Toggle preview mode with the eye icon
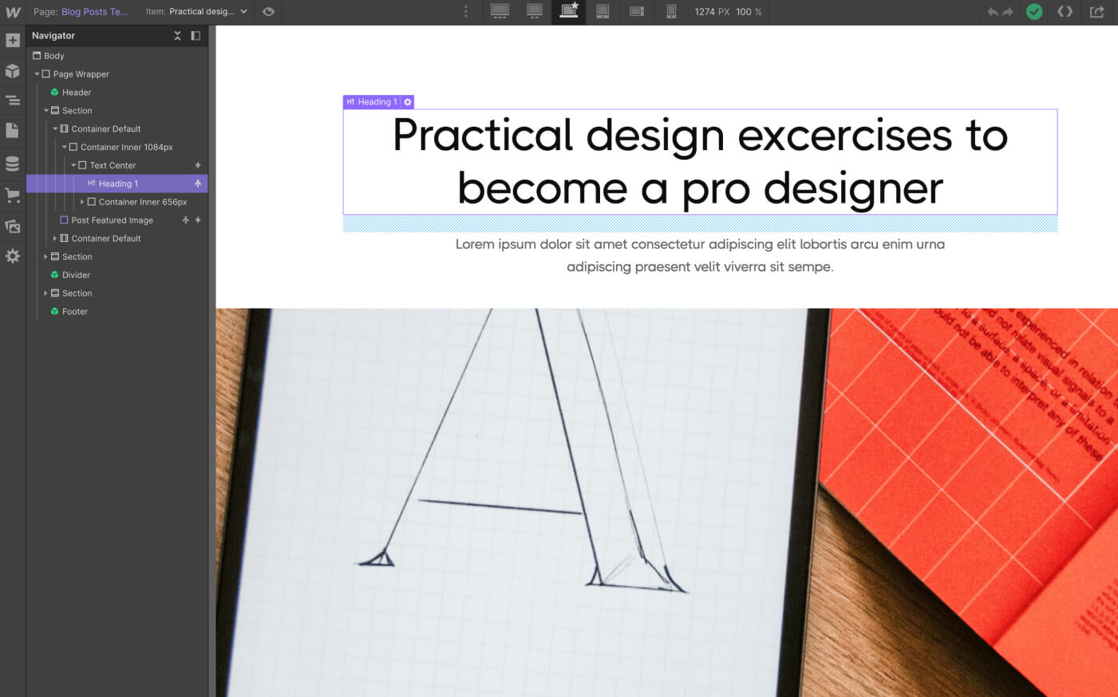The width and height of the screenshot is (1118, 697). point(268,12)
